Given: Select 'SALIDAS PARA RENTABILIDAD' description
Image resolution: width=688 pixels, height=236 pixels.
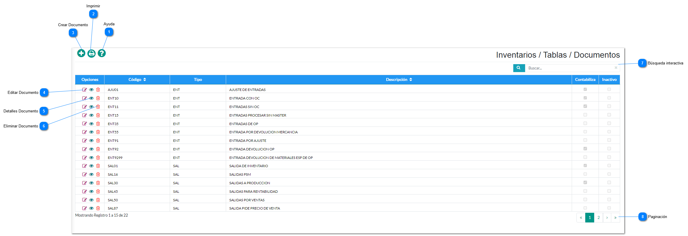Looking at the screenshot, I should (254, 192).
